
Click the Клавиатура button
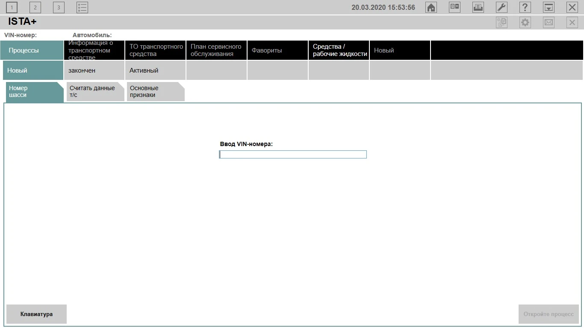37,314
